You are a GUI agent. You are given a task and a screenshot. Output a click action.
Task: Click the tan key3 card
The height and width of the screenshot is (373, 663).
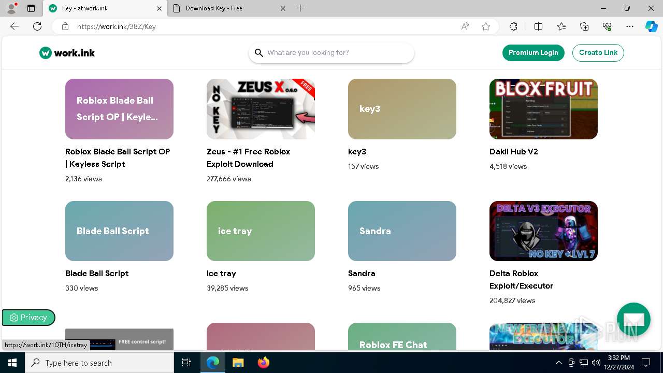(x=402, y=109)
